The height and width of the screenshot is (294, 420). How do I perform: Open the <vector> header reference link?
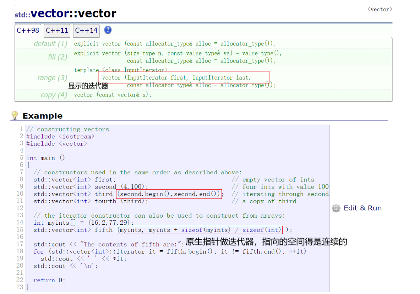(380, 10)
